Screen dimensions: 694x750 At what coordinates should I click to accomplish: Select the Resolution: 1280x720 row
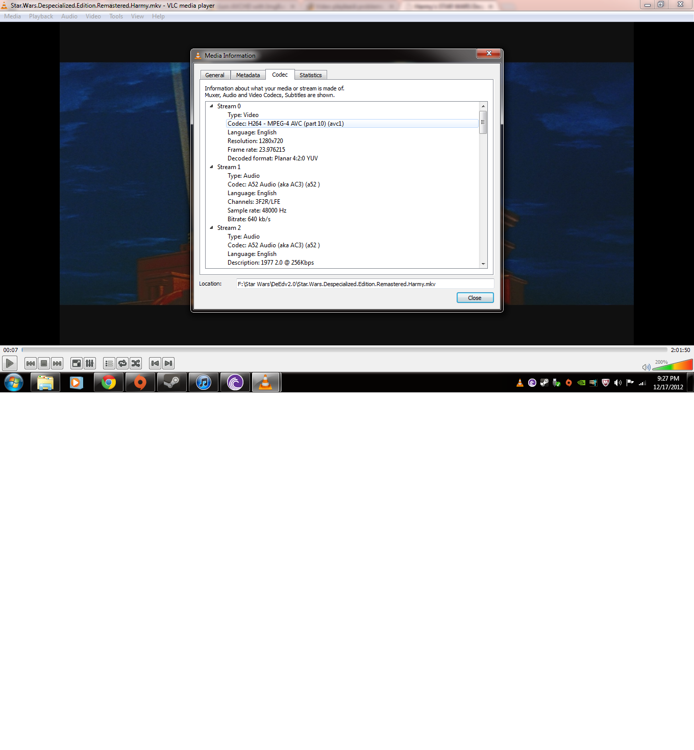coord(255,141)
